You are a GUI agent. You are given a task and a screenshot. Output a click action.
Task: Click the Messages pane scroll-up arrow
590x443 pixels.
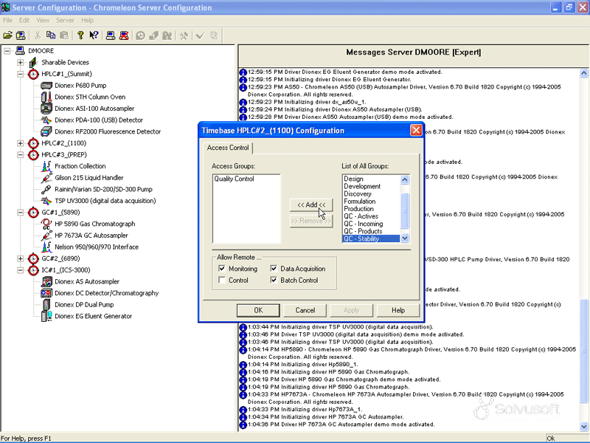point(584,73)
